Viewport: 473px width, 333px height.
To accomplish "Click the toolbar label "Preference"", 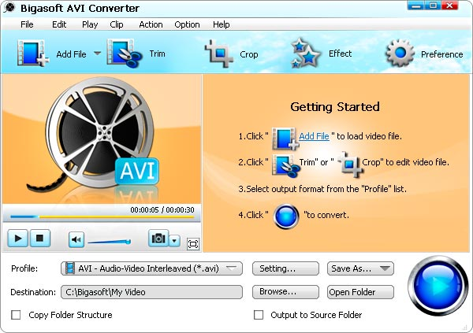I will (442, 54).
